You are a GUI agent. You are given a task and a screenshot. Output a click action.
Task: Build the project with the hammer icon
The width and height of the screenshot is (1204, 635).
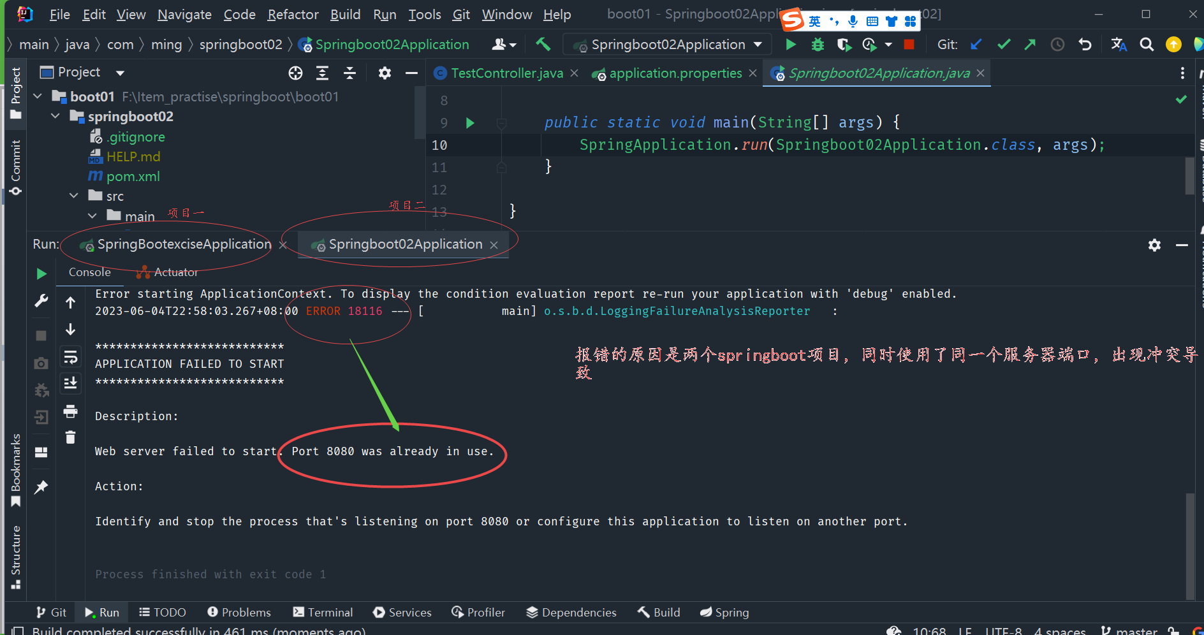[x=543, y=44]
